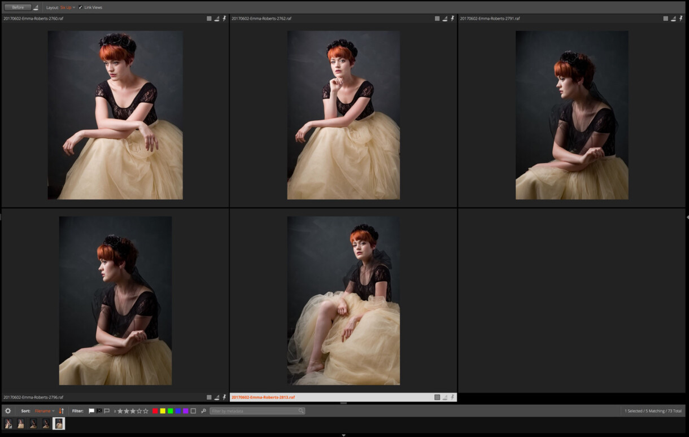Click the histogram icon next to Before button
Viewport: 689px width, 437px height.
(36, 7)
